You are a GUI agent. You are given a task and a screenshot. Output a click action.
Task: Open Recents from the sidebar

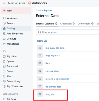click(x=16, y=23)
